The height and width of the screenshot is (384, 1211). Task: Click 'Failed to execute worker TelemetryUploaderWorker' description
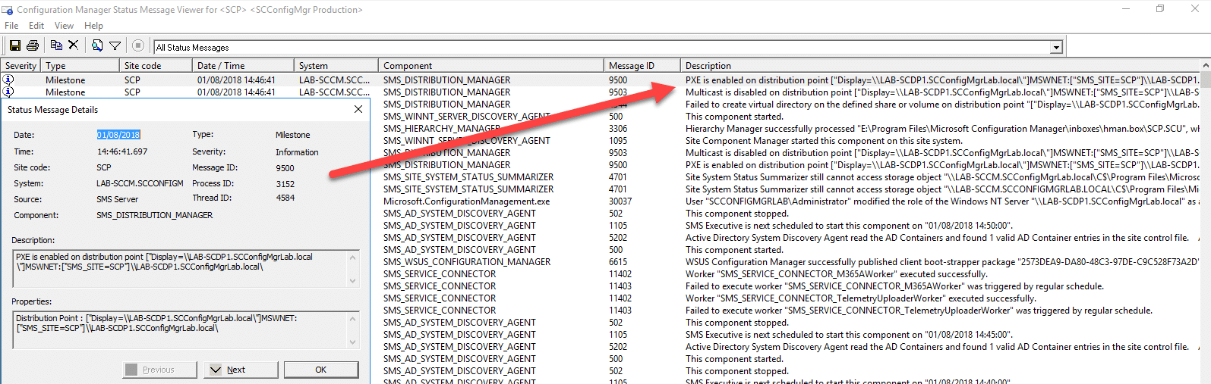[919, 311]
